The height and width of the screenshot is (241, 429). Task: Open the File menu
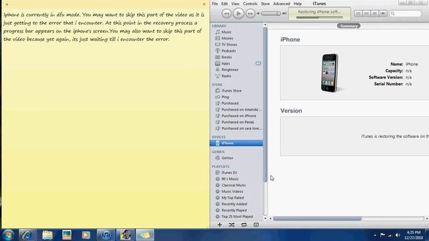pos(214,3)
